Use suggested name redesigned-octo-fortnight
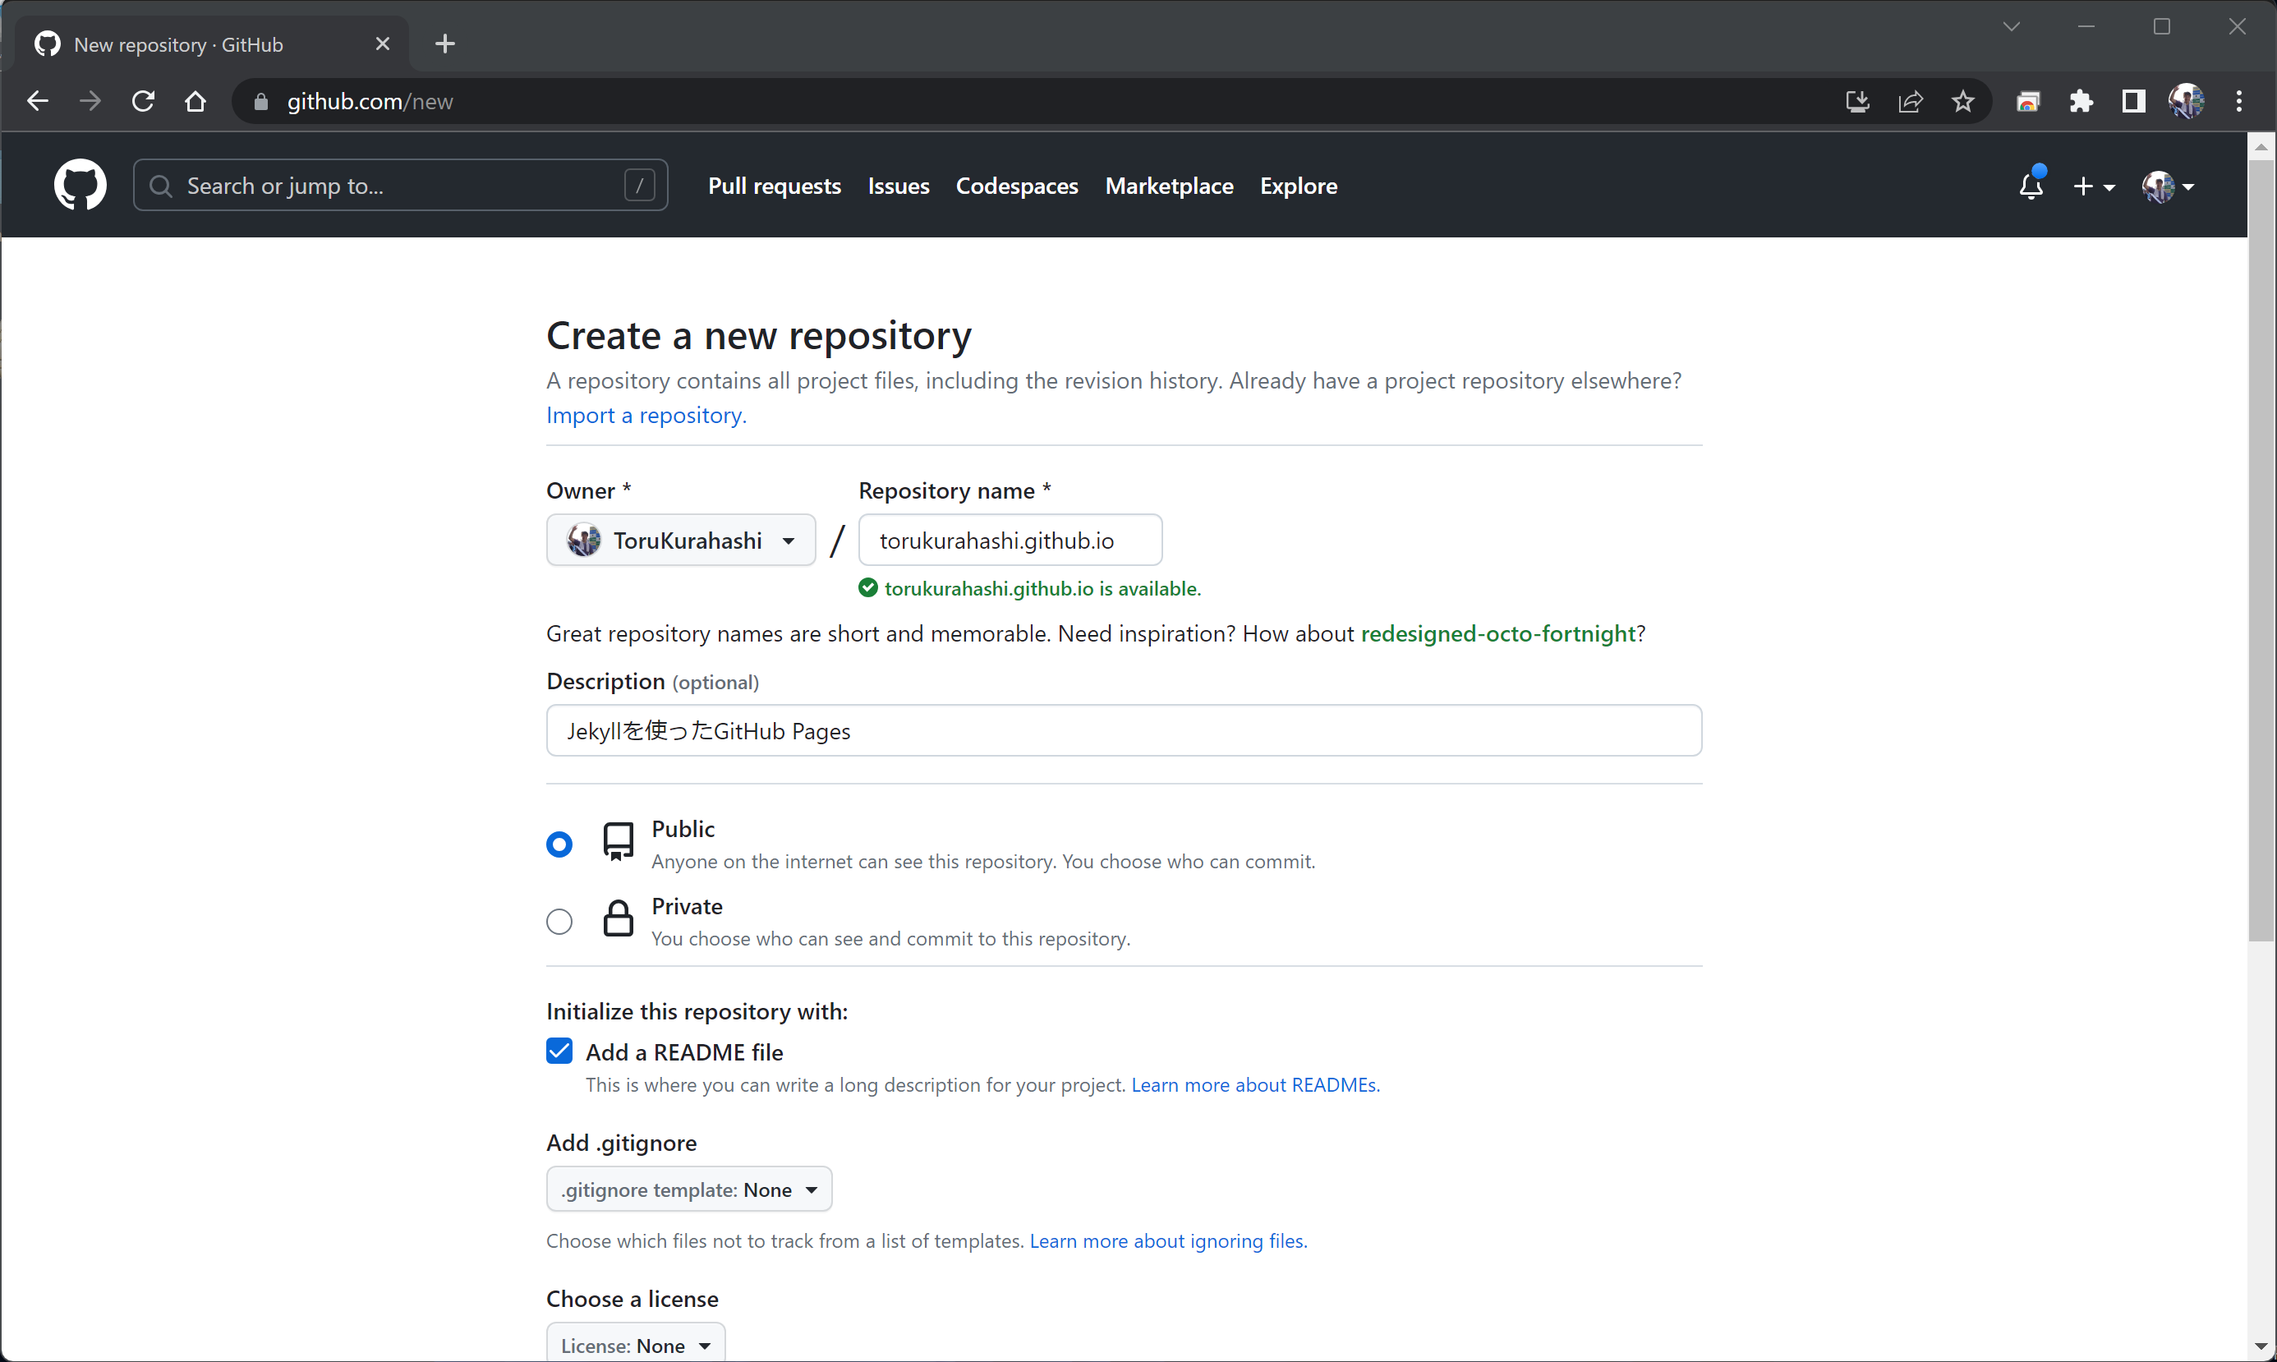The width and height of the screenshot is (2277, 1362). click(1497, 633)
